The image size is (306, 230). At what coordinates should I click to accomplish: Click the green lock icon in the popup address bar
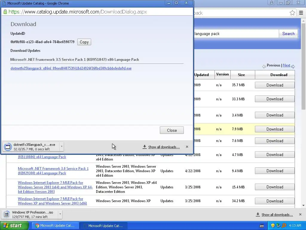[5, 12]
